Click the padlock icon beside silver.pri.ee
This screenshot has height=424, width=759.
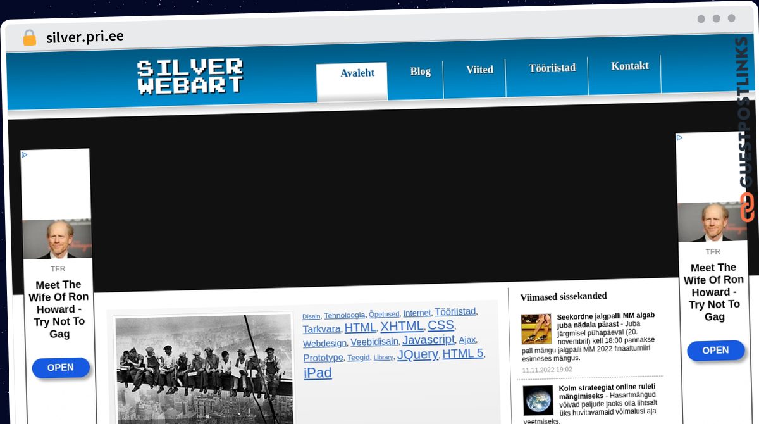[x=30, y=37]
